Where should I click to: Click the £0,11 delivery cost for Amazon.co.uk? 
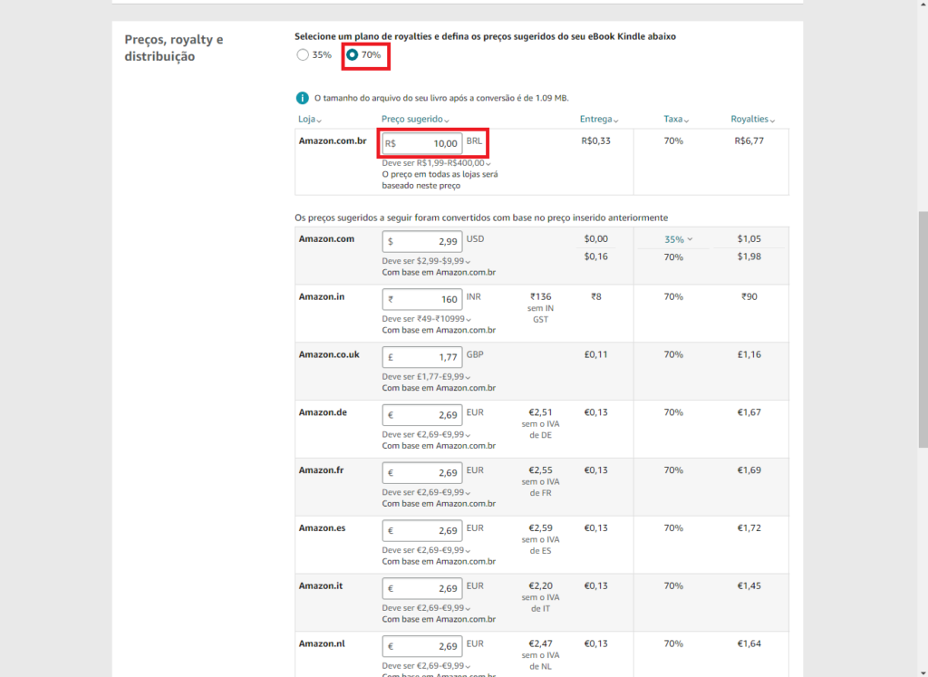pos(596,355)
